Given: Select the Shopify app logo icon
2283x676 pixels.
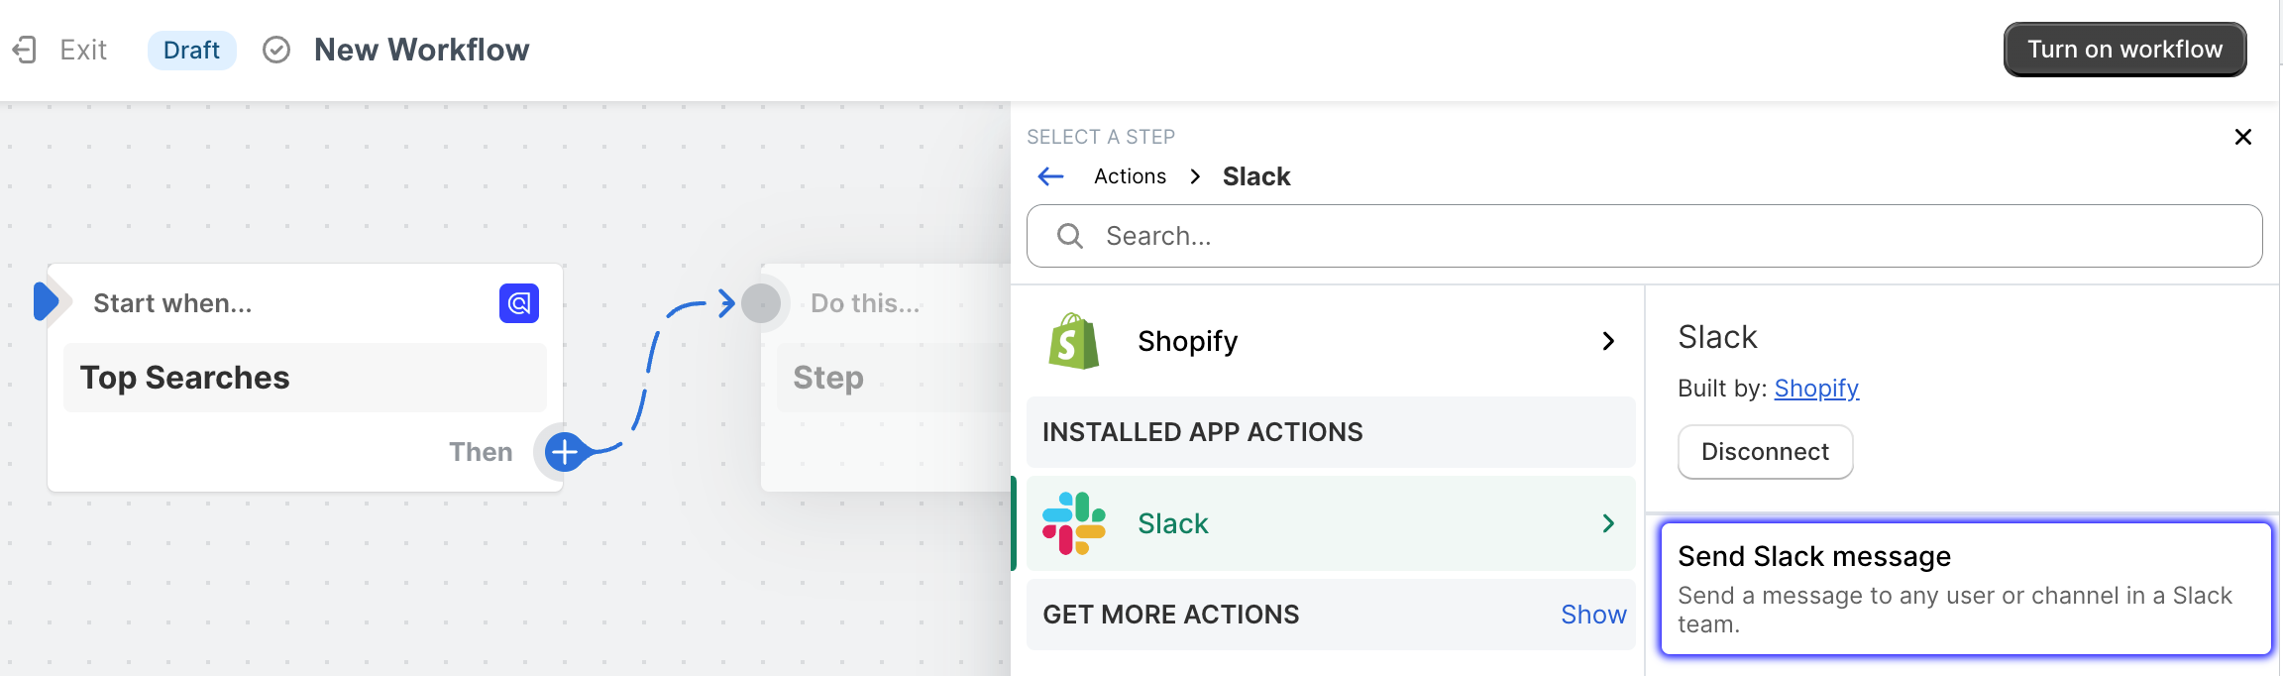Looking at the screenshot, I should pyautogui.click(x=1074, y=340).
